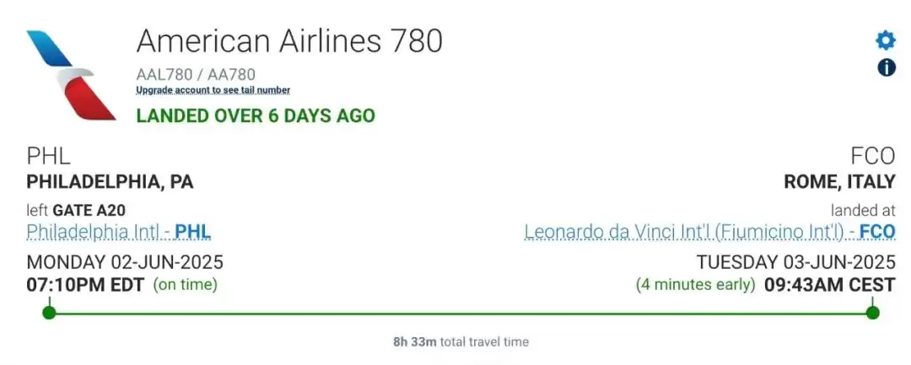
Task: Open Leonardo da Vinci Int'l - FCO link
Action: click(710, 232)
